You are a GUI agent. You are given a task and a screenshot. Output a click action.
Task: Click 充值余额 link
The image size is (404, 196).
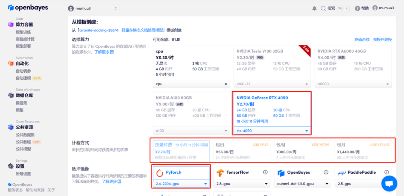tap(362, 39)
